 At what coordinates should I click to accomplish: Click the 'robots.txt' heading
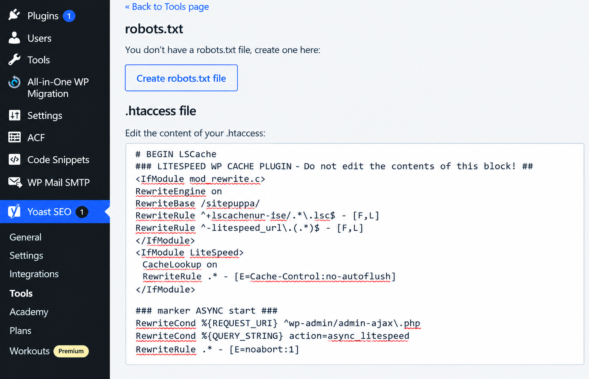(154, 29)
